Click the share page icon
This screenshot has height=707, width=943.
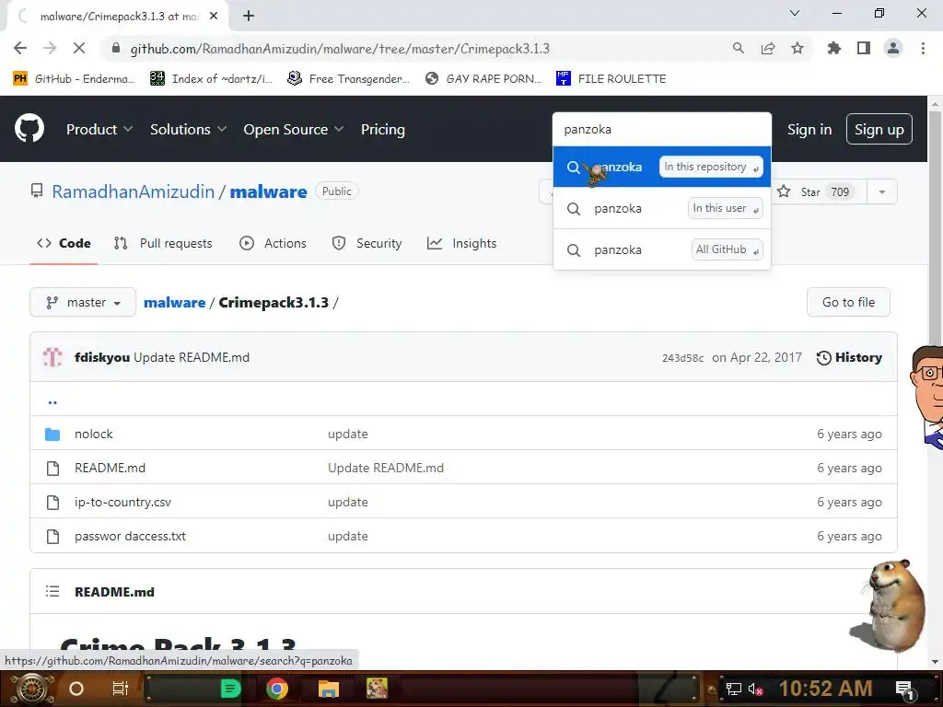(768, 49)
